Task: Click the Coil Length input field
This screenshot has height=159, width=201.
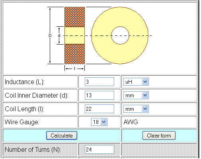Action: coord(100,109)
